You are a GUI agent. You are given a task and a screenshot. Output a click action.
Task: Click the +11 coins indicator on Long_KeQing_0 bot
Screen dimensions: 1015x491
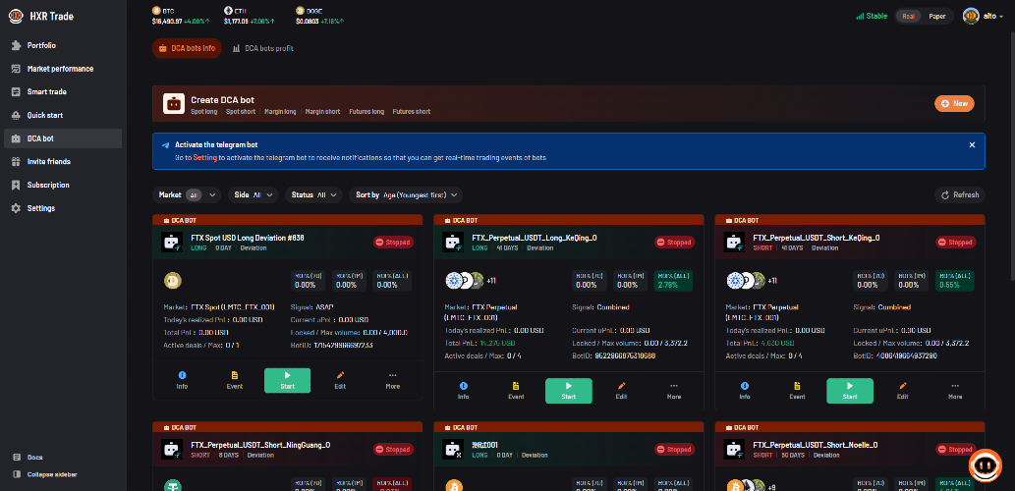click(x=490, y=280)
